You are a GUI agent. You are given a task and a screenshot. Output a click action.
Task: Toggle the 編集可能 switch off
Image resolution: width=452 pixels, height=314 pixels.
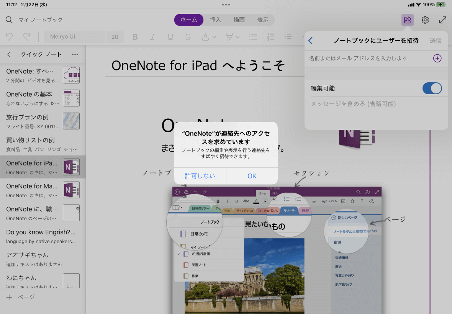432,88
